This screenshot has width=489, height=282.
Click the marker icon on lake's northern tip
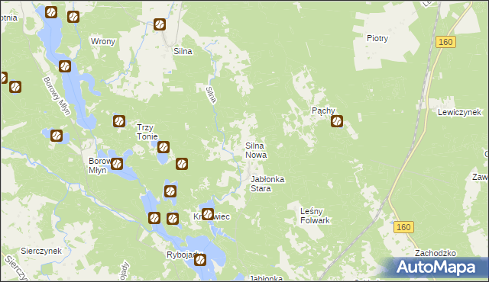[x=51, y=12]
